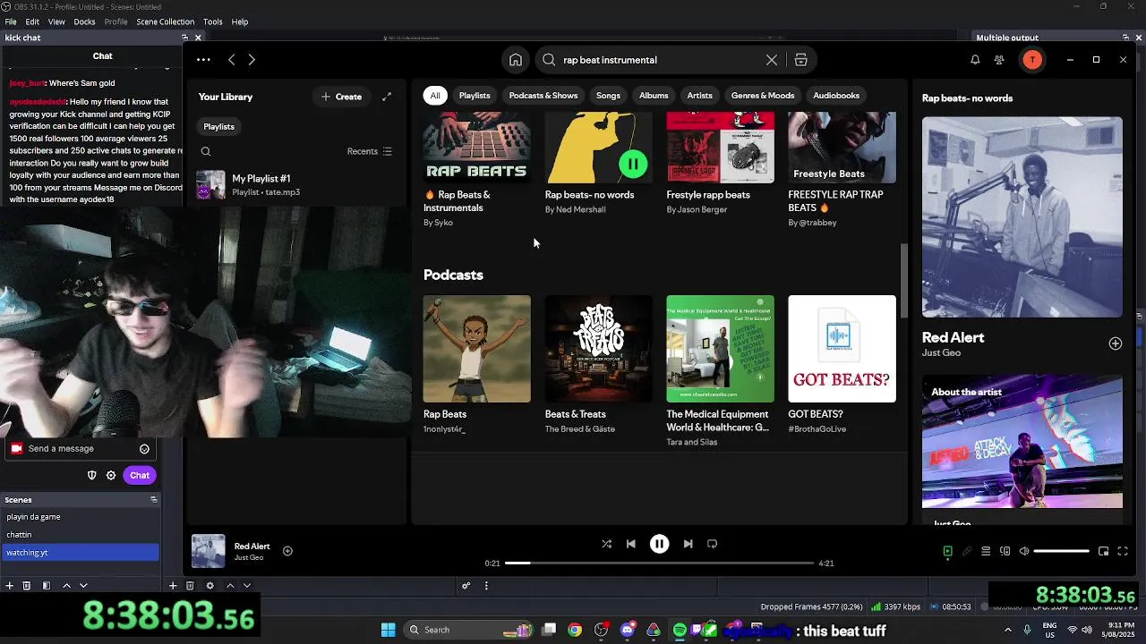Search within Your Library magnifier icon
Viewport: 1146px width, 644px height.
[x=206, y=152]
